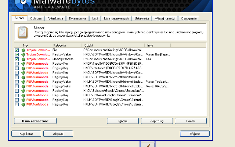Screen dimensions: 235x147
Task: Check first HKCU Chrome Extensions row checkbox
Action: point(17,91)
